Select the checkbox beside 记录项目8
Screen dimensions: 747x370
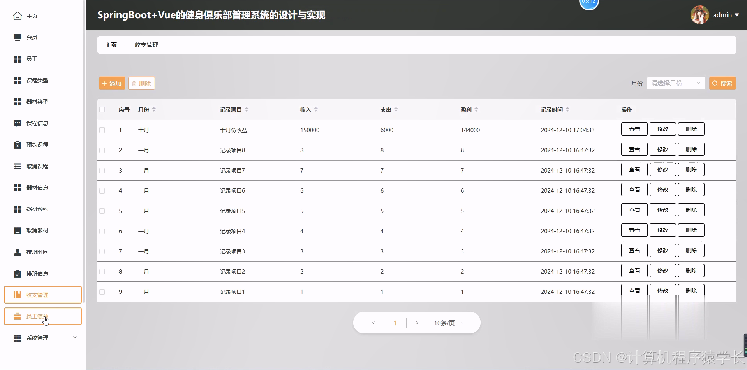(x=102, y=150)
